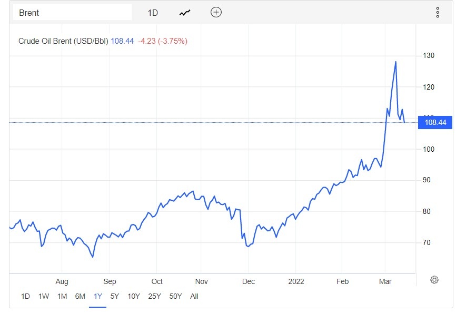Viewport: 466px width, 313px height.
Task: Open chart settings gear icon
Action: click(434, 280)
